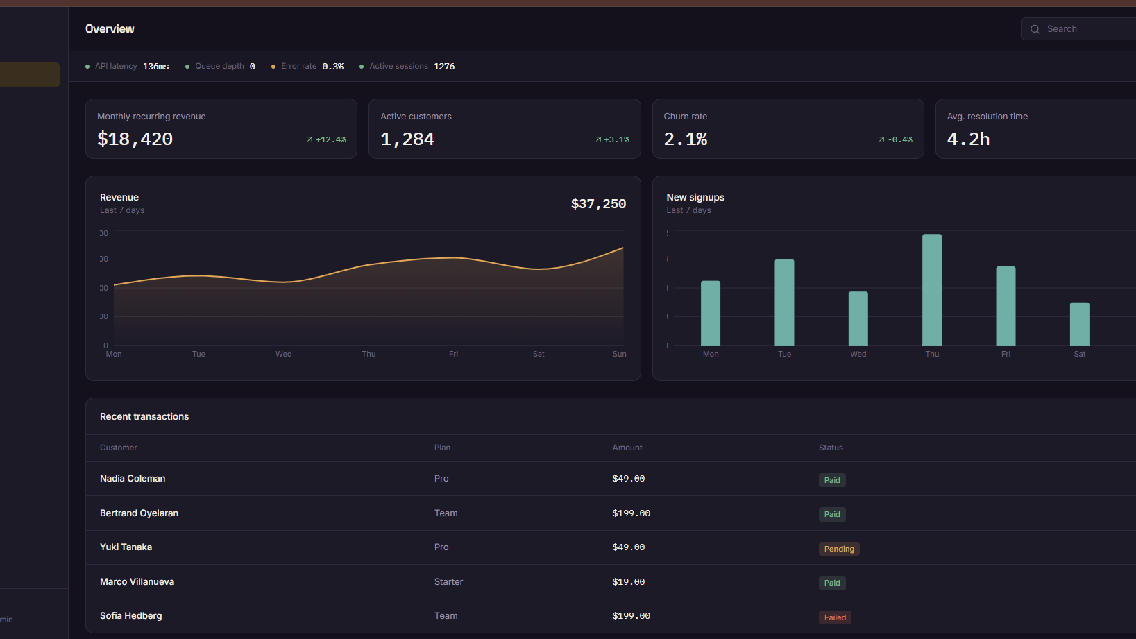
Task: Click the Error rate 0.3% value
Action: pyautogui.click(x=333, y=67)
